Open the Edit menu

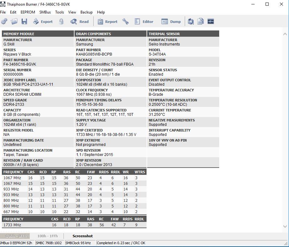coord(13,12)
